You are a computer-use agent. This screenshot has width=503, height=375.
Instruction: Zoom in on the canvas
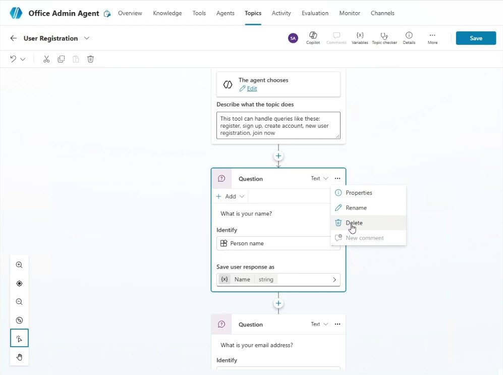click(x=19, y=265)
